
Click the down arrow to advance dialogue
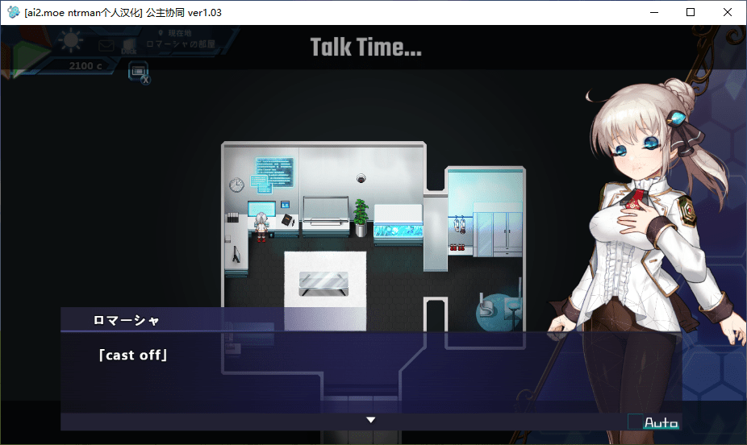(370, 420)
